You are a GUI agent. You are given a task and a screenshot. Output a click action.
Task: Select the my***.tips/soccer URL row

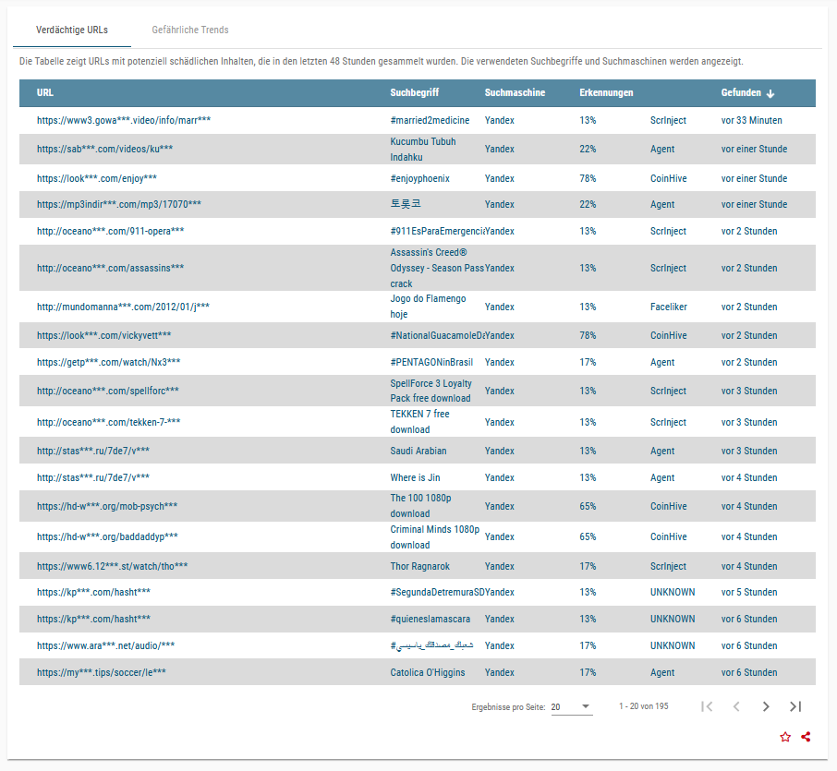click(x=101, y=672)
